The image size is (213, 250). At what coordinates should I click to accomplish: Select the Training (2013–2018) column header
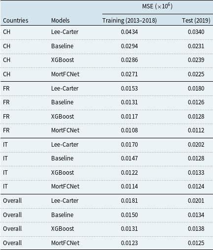(x=129, y=21)
